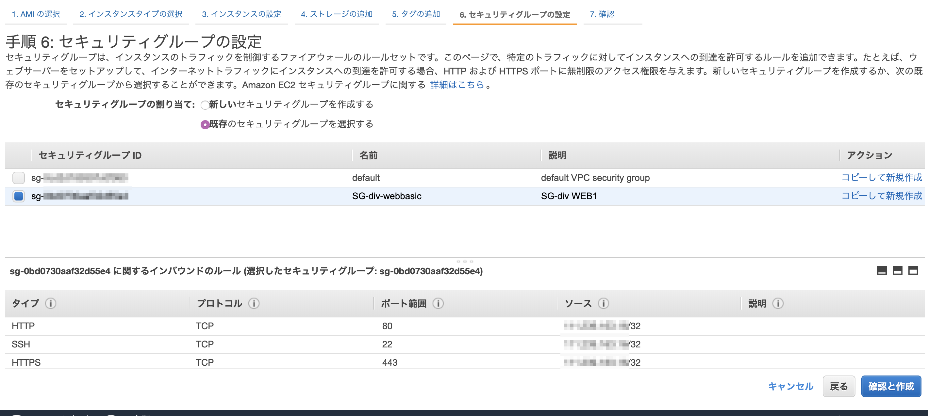The image size is (928, 416).
Task: Open the ポート範囲 info icon
Action: (438, 303)
